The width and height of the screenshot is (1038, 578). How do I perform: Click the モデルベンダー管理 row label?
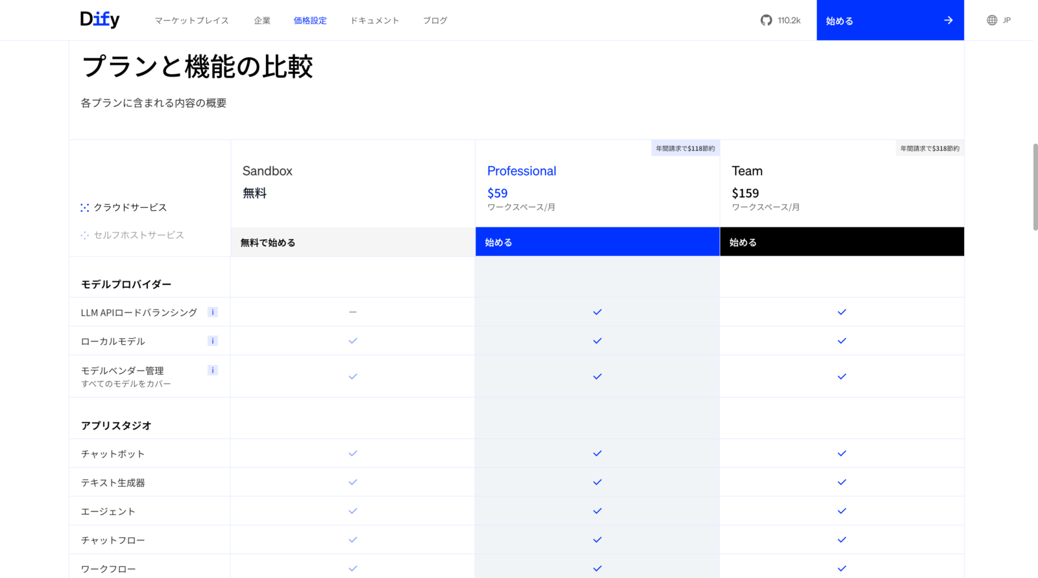tap(122, 371)
